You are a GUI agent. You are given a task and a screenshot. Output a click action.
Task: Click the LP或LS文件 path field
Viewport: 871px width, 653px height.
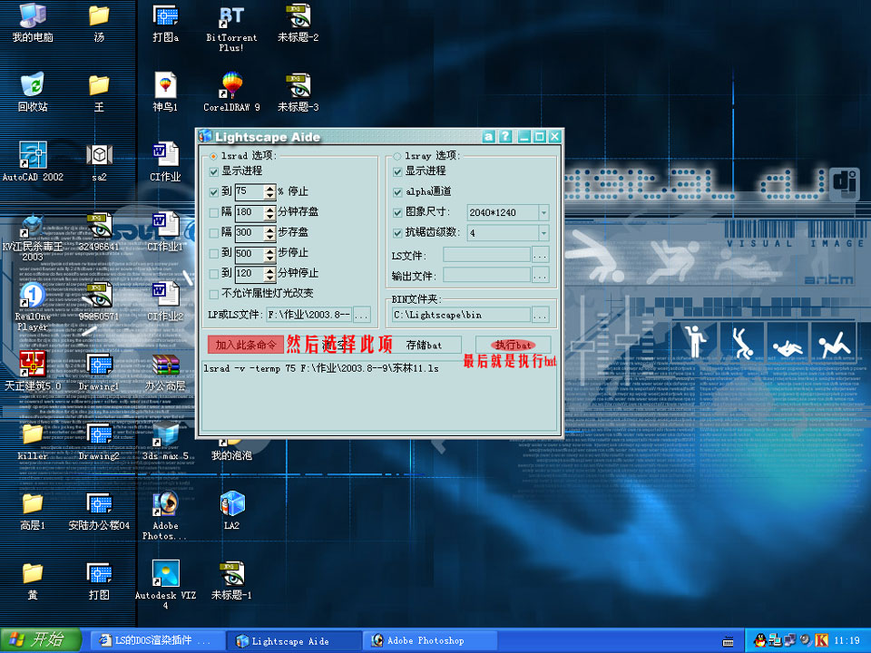(308, 315)
